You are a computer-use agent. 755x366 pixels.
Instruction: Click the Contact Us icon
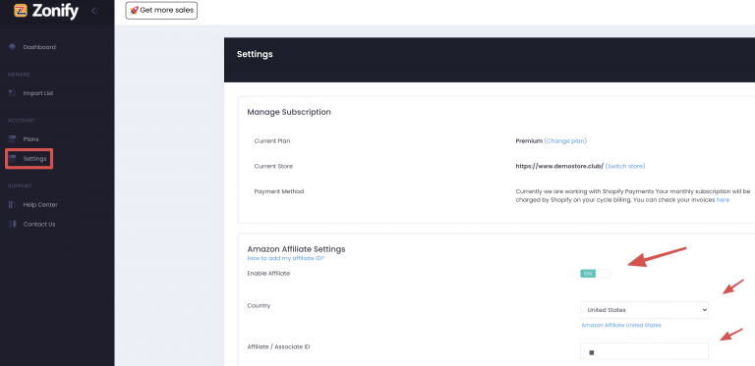click(x=13, y=224)
